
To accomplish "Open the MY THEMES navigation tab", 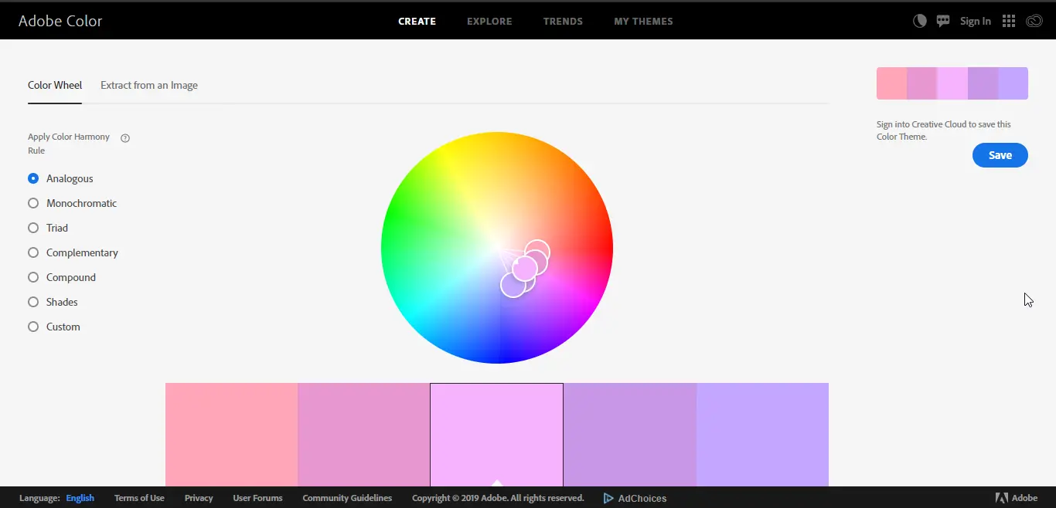I will [643, 22].
